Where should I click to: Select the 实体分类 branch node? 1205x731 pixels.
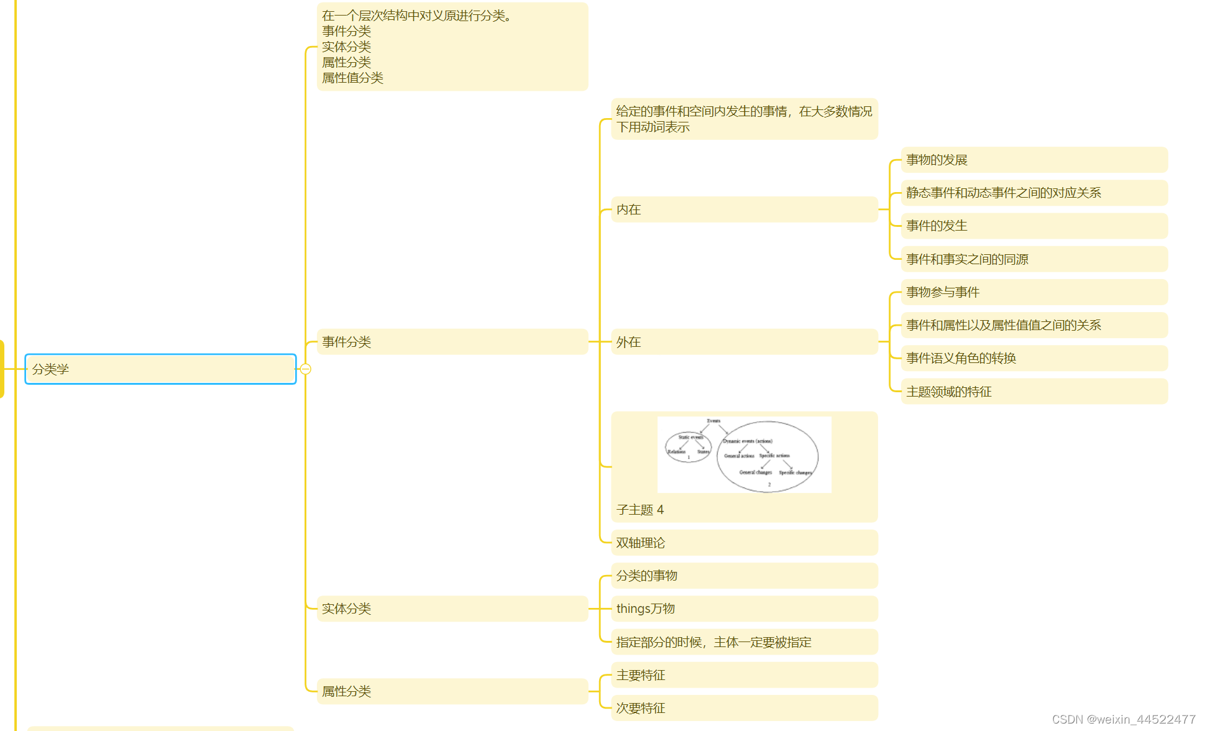(347, 609)
